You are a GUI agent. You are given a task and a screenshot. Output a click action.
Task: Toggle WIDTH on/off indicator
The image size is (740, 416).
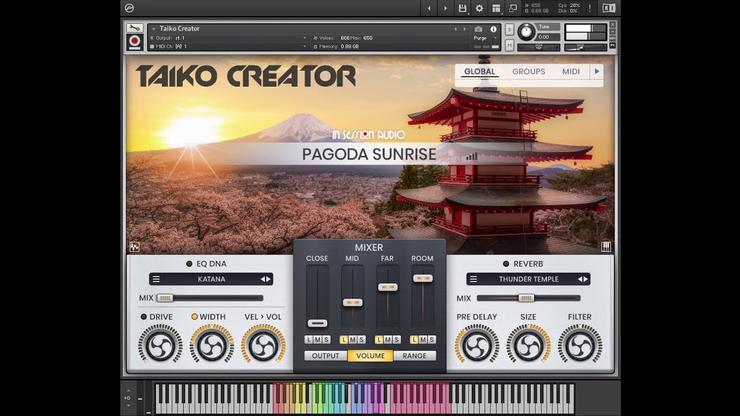point(194,317)
